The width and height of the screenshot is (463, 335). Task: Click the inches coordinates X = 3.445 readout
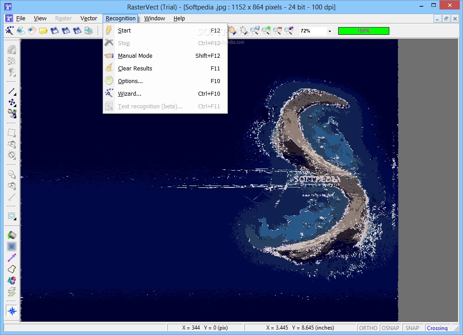[300, 328]
